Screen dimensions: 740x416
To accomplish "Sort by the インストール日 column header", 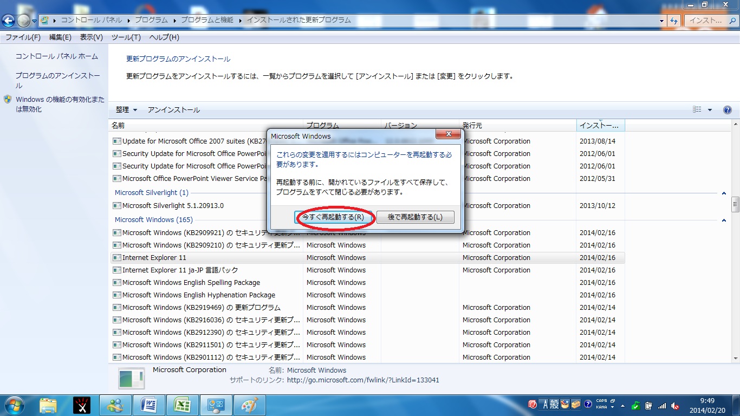I will [600, 126].
